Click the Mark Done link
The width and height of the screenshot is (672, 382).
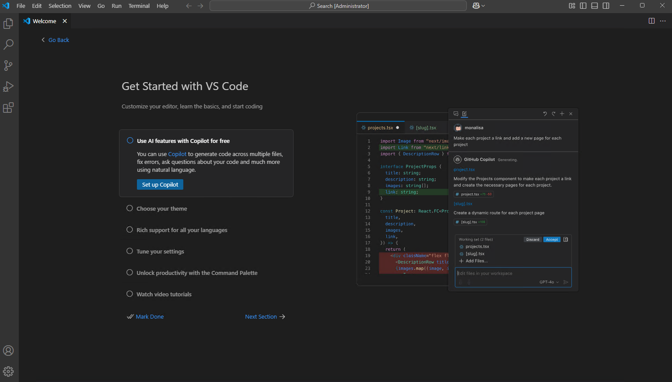coord(145,316)
